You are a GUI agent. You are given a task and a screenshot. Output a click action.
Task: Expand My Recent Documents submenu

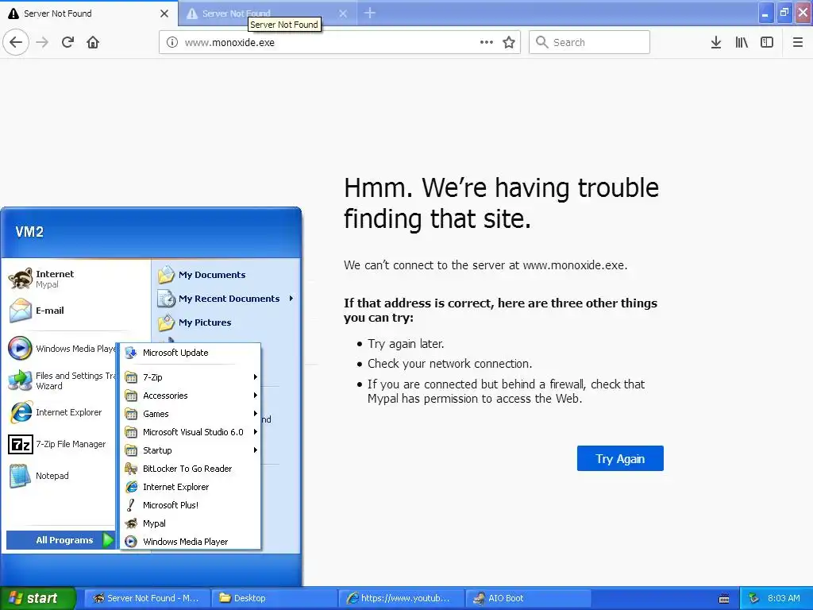point(226,299)
